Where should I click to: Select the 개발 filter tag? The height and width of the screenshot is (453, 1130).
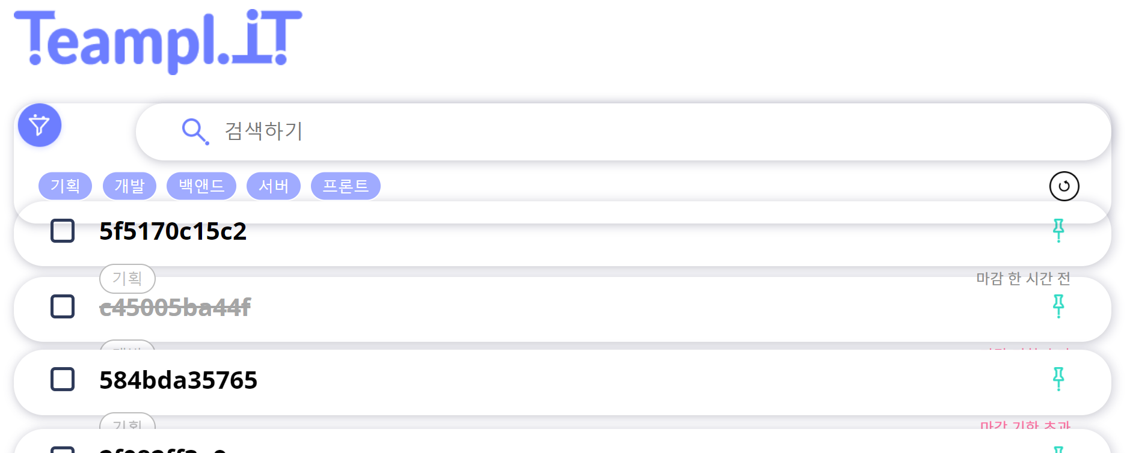pos(129,186)
